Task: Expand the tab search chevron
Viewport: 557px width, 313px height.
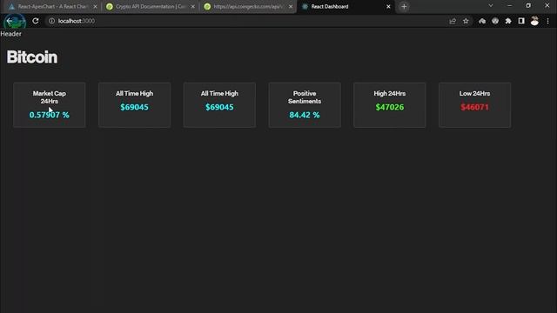Action: (x=491, y=6)
